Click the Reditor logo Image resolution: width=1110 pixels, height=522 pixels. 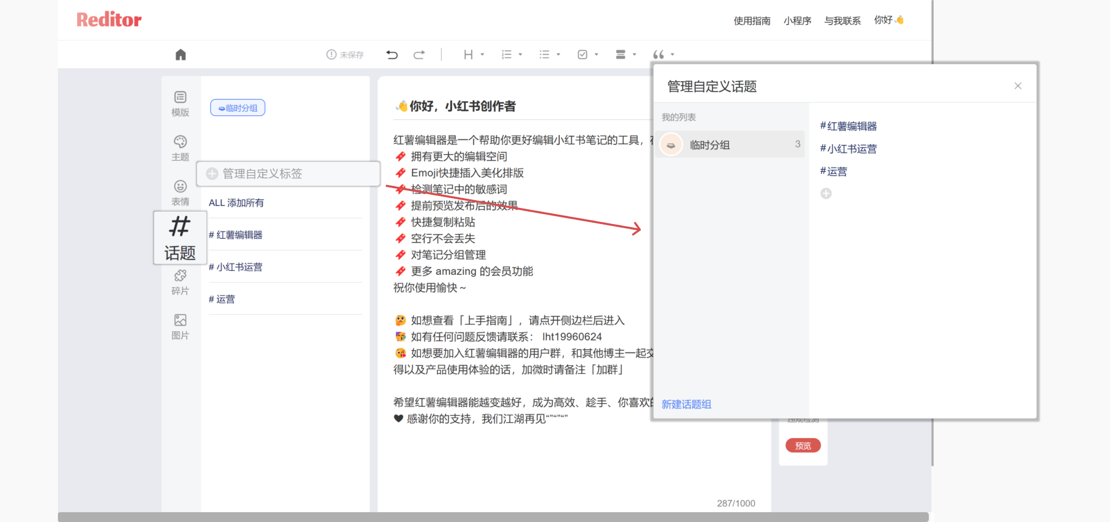109,20
